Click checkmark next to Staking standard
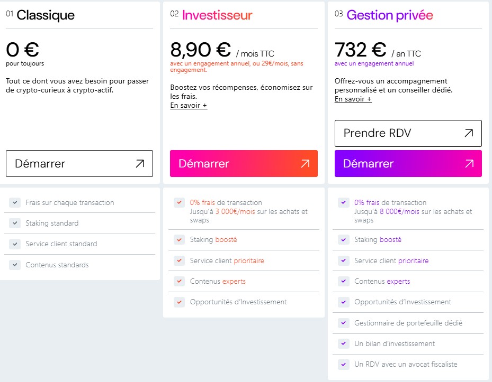The width and height of the screenshot is (492, 382). (15, 223)
